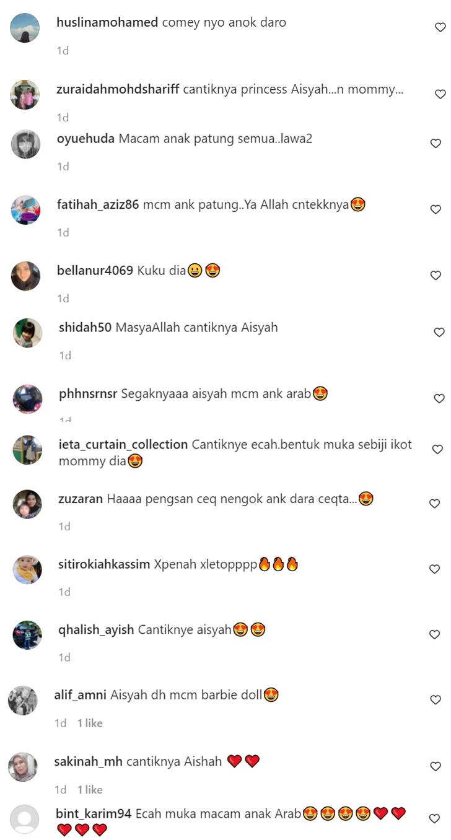Image resolution: width=451 pixels, height=840 pixels.
Task: Open alif_amni's profile from username
Action: click(81, 695)
